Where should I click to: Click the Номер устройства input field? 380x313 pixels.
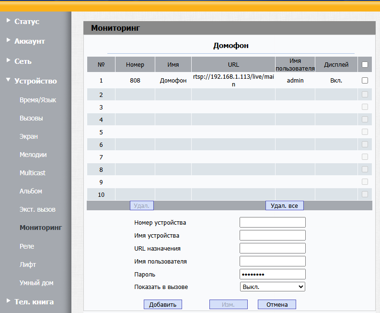tap(272, 222)
